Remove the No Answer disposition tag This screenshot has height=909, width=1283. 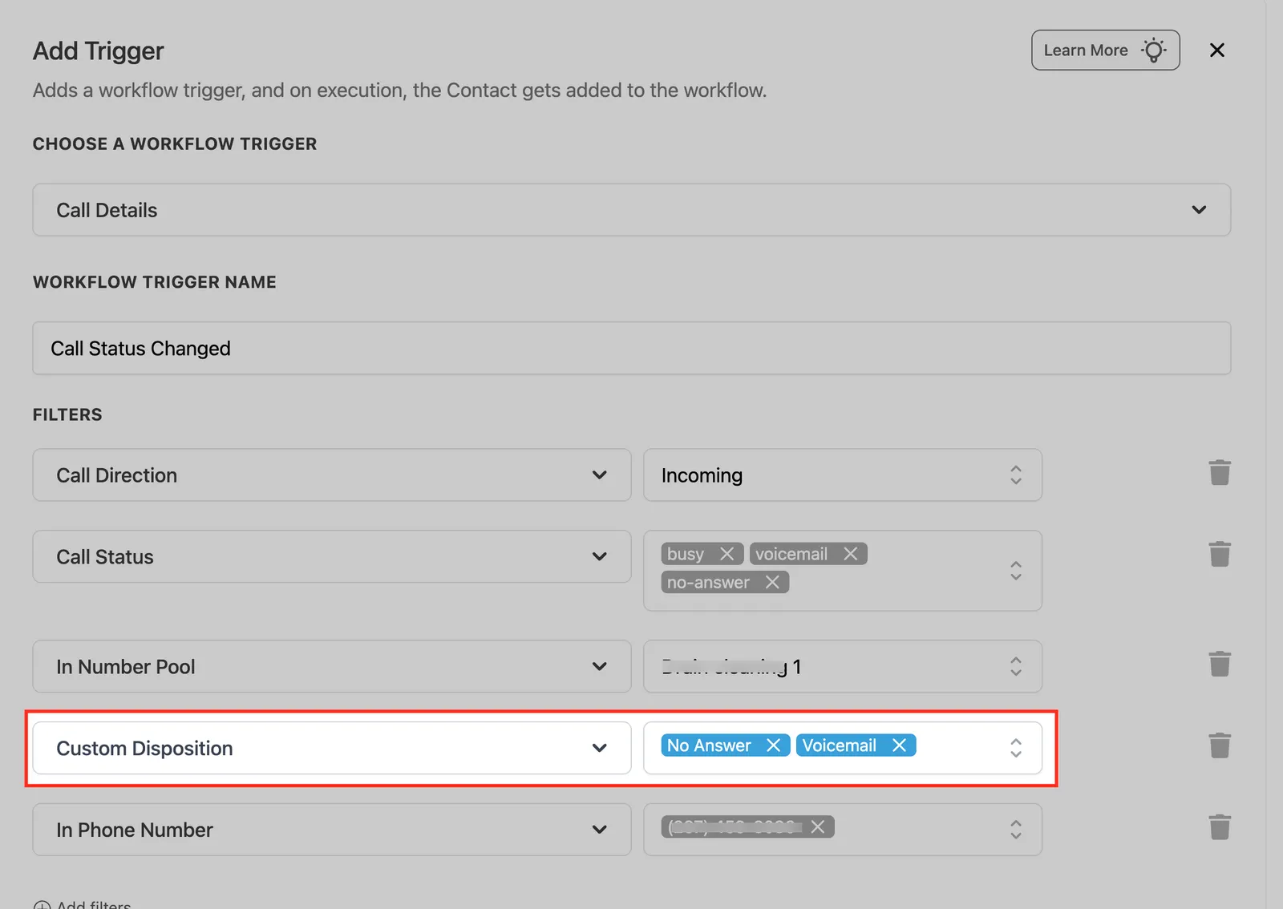pos(773,745)
